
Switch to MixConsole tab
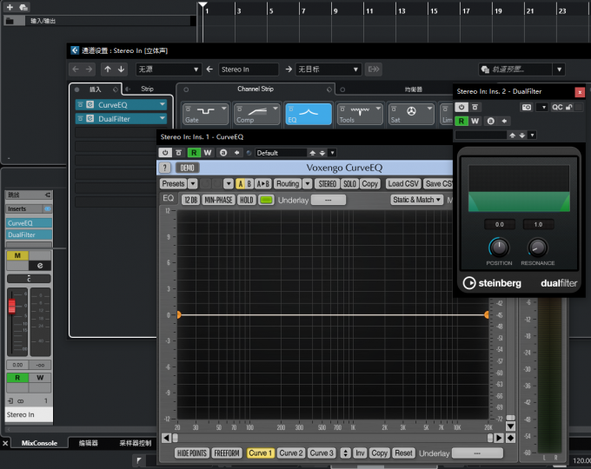[x=39, y=443]
